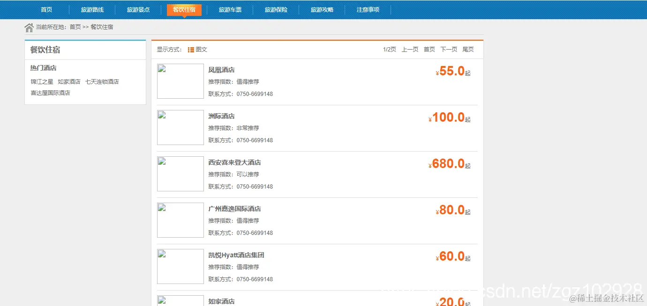Open the 西安喜来登大酒店 listing title
The height and width of the screenshot is (306, 647).
coord(235,163)
